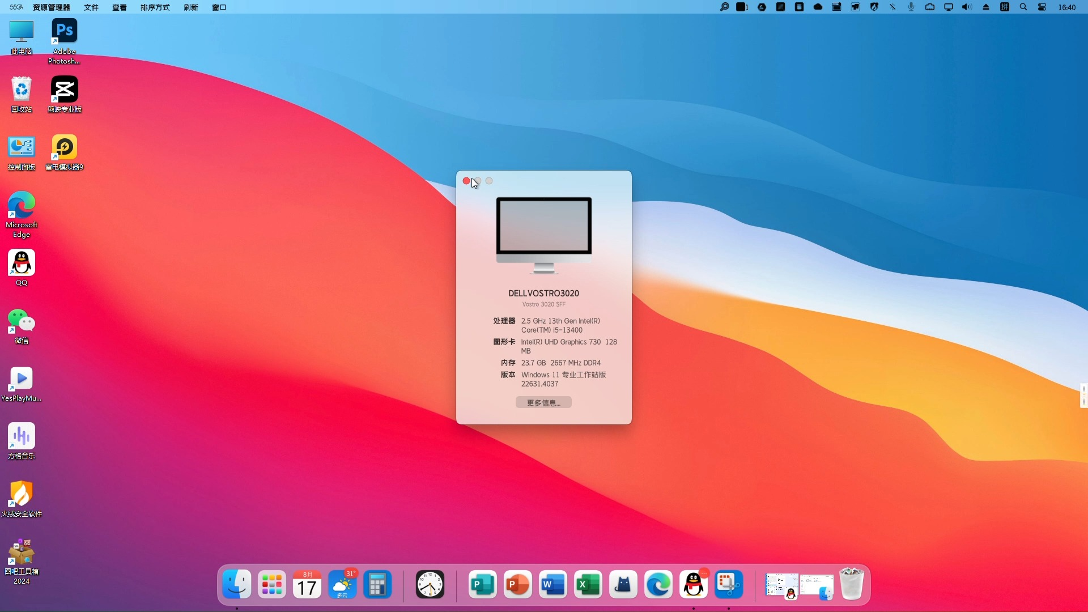The height and width of the screenshot is (612, 1088).
Task: Click the microphone icon in menu bar
Action: click(x=911, y=7)
